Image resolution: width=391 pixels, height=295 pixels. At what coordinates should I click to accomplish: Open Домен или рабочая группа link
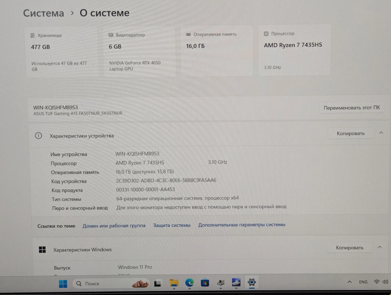(x=114, y=226)
